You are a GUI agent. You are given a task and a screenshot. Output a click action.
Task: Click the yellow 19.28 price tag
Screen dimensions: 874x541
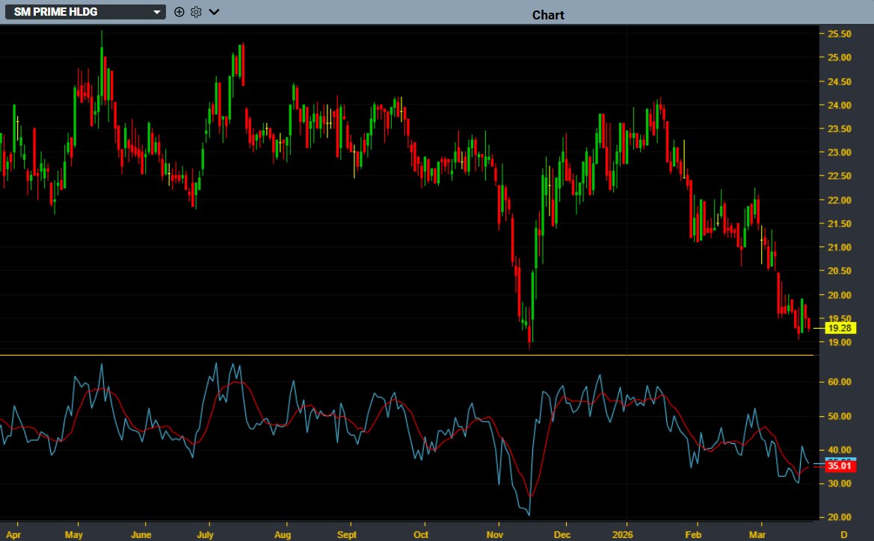tap(840, 328)
